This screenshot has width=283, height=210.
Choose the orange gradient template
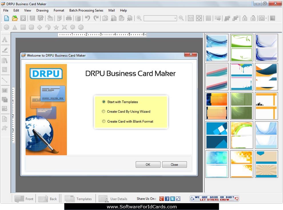click(217, 106)
